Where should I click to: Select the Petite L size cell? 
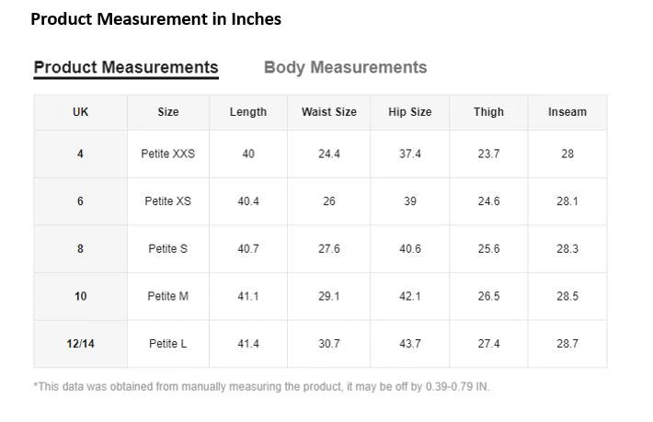tap(168, 344)
